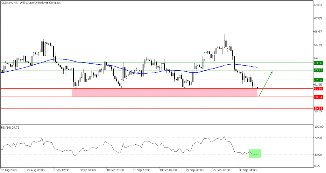Select the 60.84 red price tag
The height and width of the screenshot is (173, 326).
(x=318, y=97)
